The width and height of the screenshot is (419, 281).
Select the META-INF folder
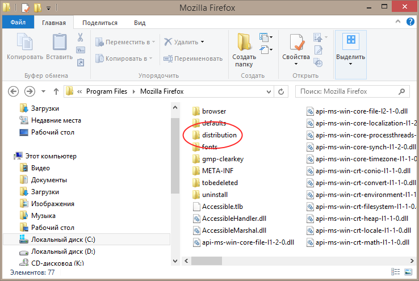[213, 171]
